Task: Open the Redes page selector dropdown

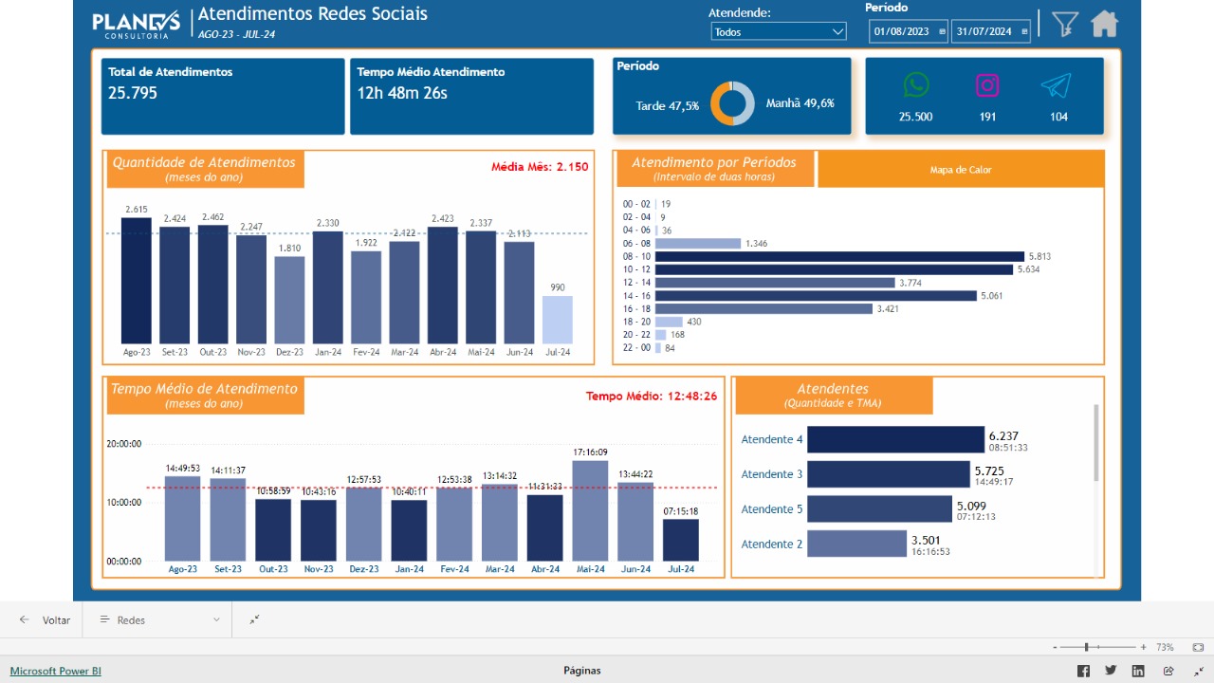Action: pos(159,619)
